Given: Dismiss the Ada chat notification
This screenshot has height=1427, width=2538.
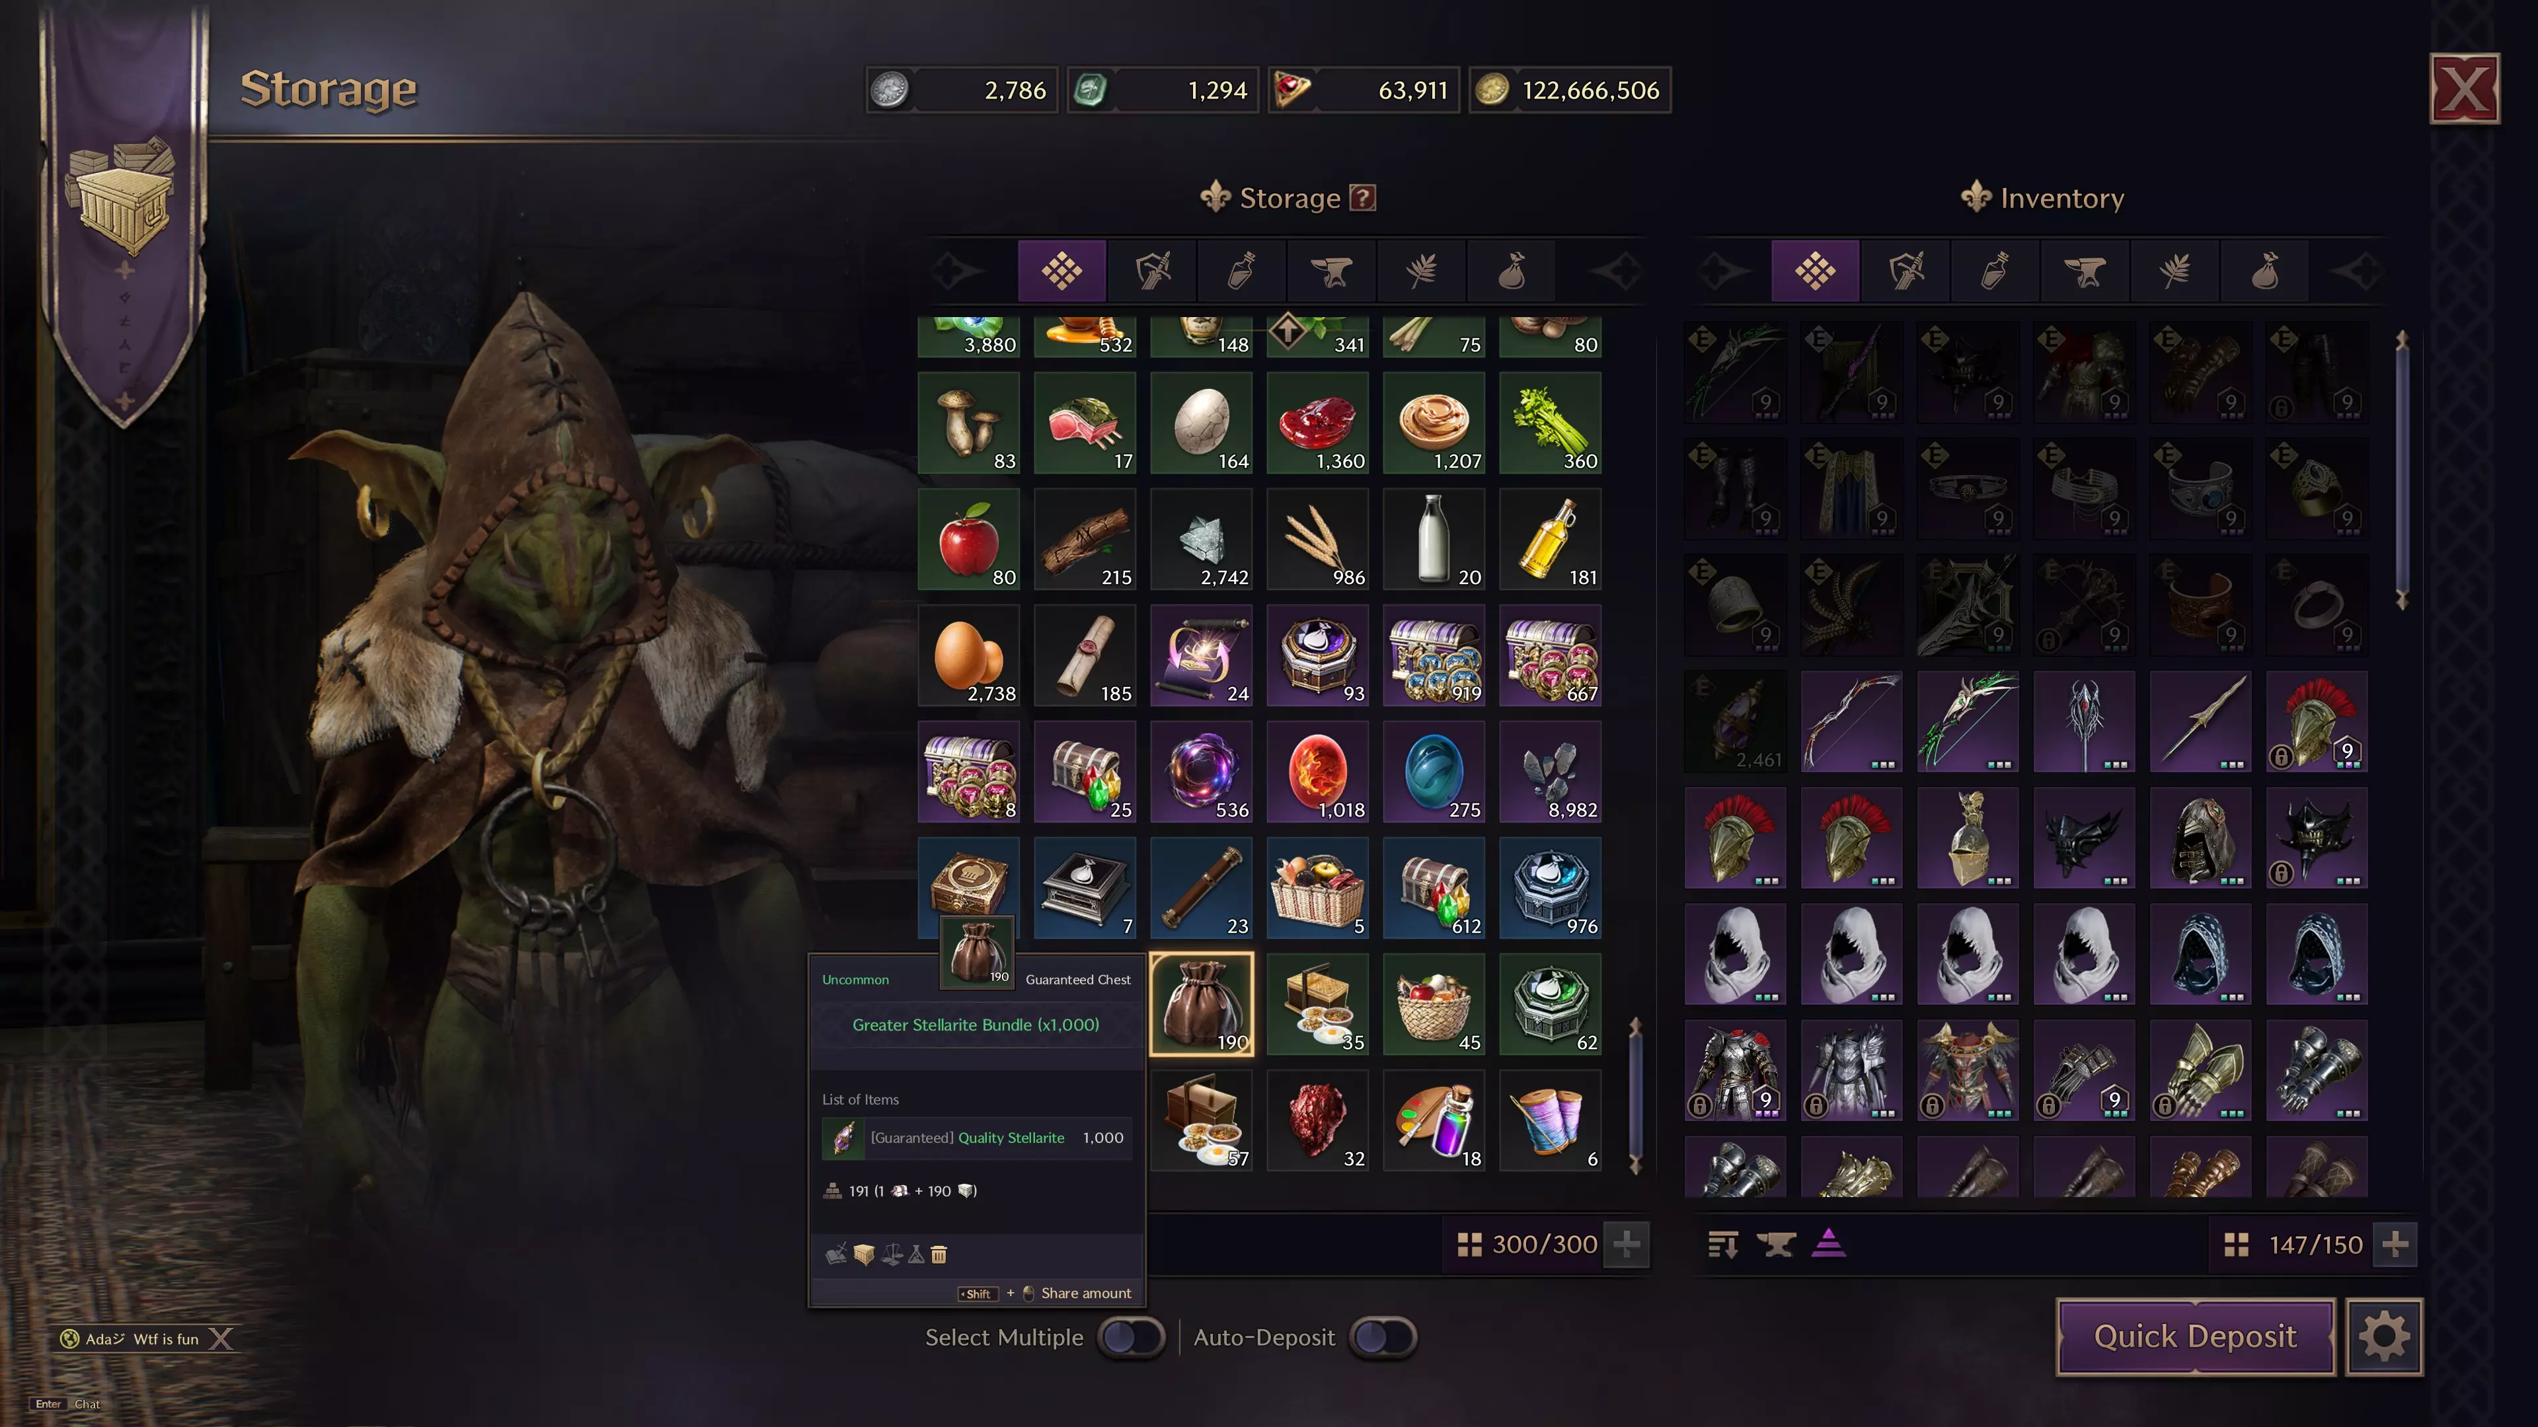Looking at the screenshot, I should (221, 1339).
